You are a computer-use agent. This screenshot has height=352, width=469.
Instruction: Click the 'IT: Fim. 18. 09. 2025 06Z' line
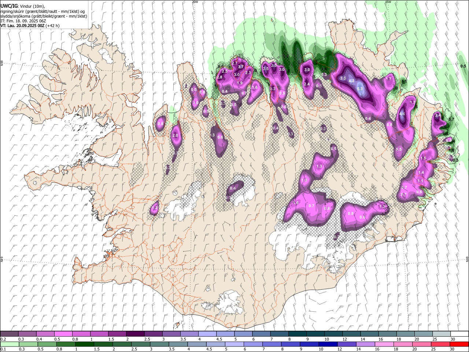click(22, 21)
